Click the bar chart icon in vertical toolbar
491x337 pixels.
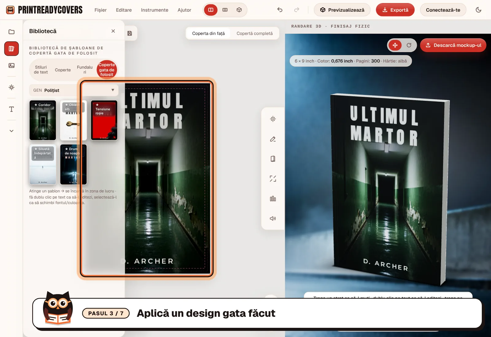click(273, 199)
